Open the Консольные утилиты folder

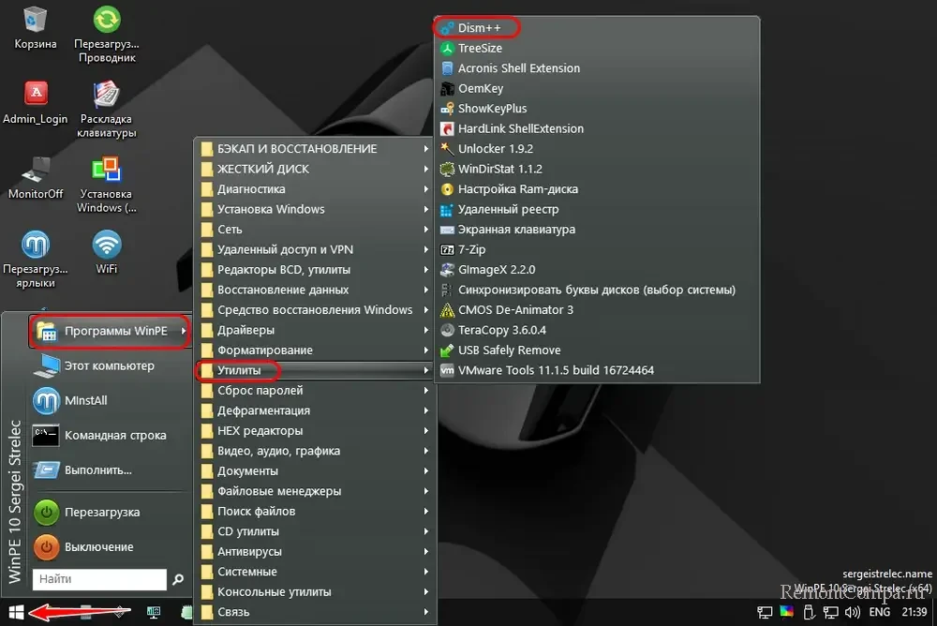315,592
